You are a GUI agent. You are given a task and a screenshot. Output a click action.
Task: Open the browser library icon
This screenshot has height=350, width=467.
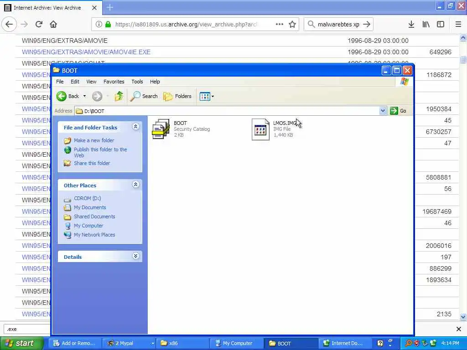coord(426,25)
